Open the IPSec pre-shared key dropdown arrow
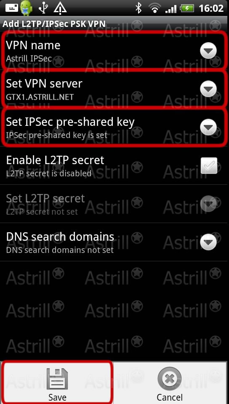Viewport: 229px width, 404px height. coord(208,127)
